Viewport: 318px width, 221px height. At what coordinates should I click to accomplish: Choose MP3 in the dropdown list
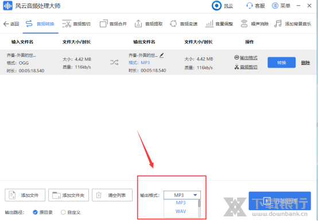click(180, 203)
